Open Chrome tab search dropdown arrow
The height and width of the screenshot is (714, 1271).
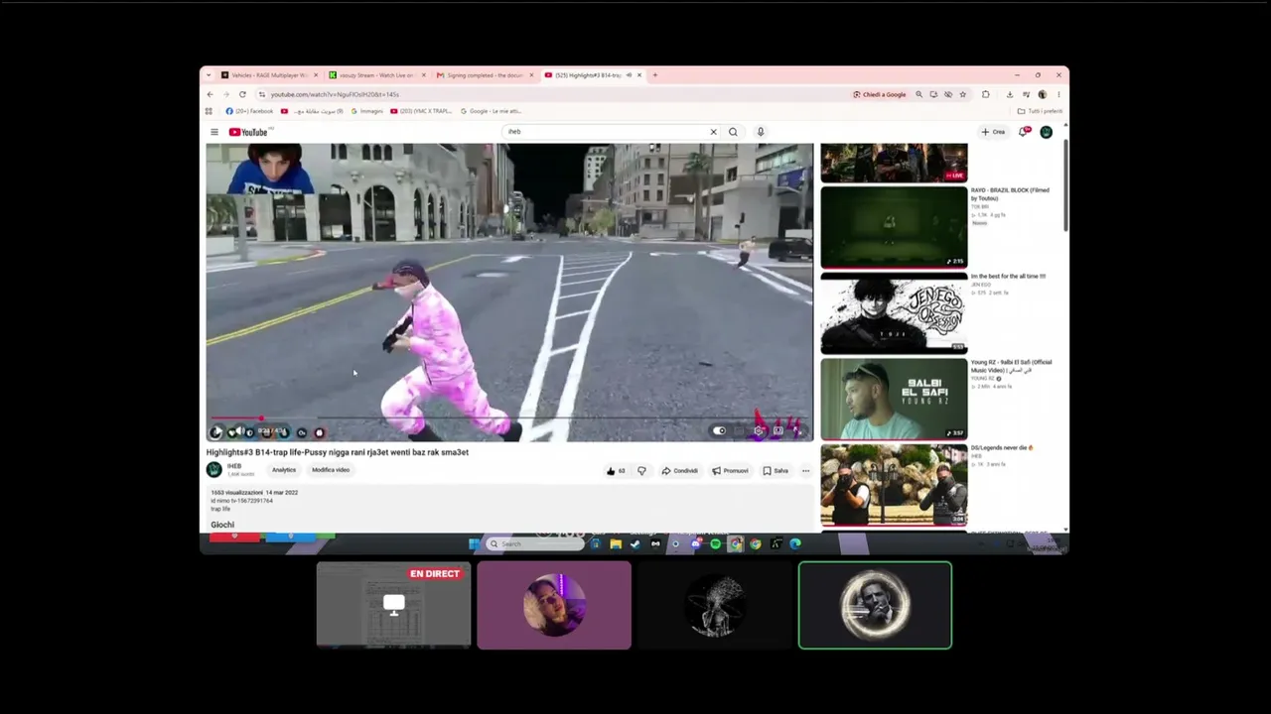pos(209,75)
